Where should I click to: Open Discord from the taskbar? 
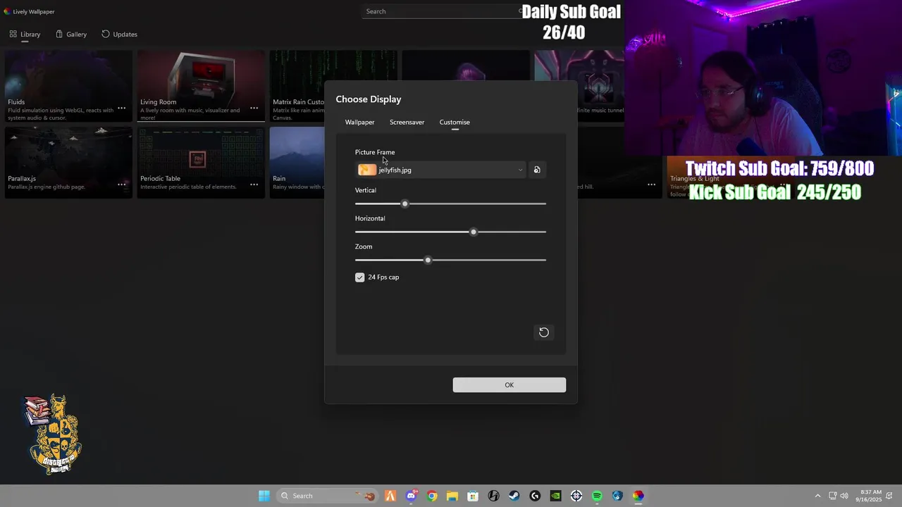coord(412,496)
